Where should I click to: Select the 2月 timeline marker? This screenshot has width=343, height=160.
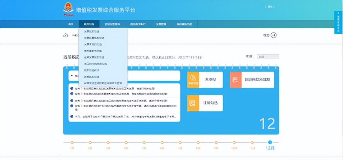(90, 143)
